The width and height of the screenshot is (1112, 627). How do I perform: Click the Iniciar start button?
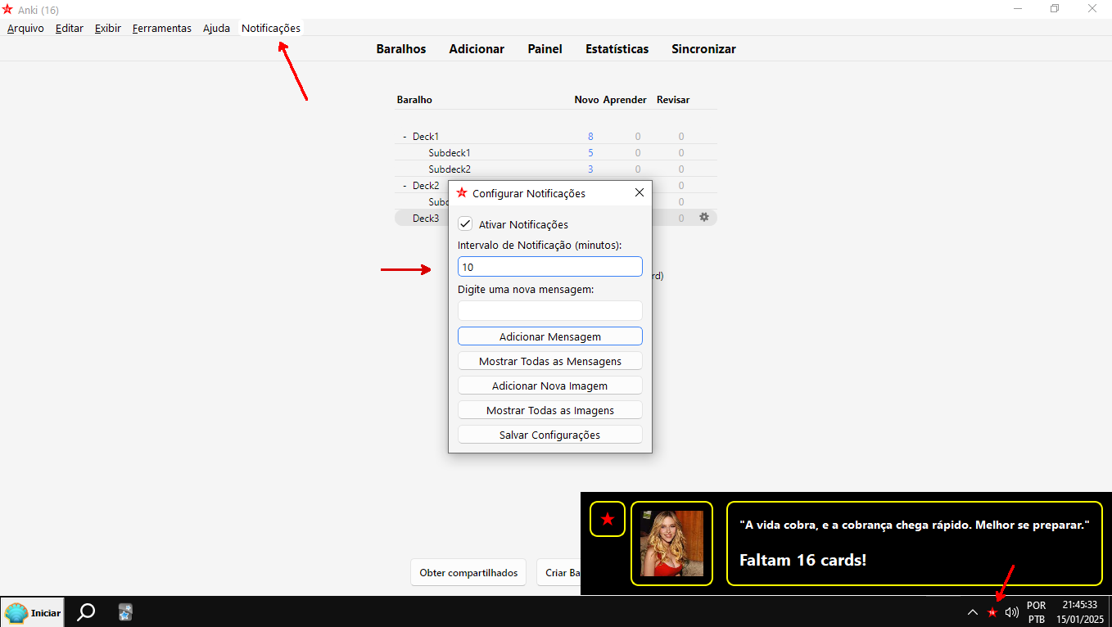point(33,612)
